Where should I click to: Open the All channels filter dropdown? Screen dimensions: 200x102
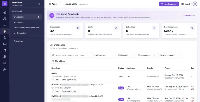pos(125,55)
